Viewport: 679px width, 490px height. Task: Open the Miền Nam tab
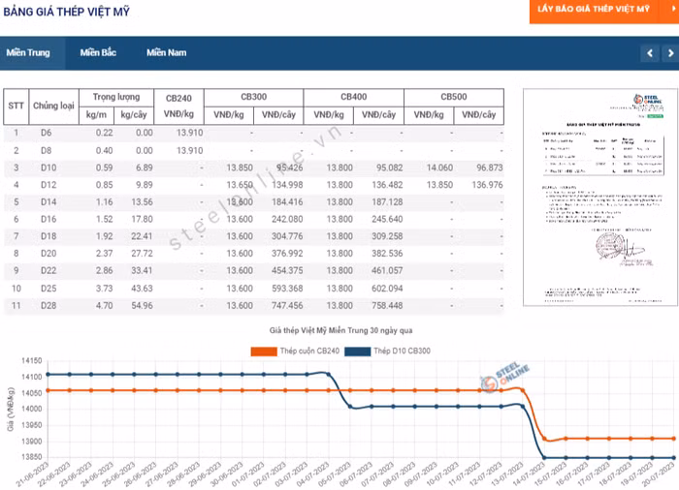pyautogui.click(x=167, y=52)
